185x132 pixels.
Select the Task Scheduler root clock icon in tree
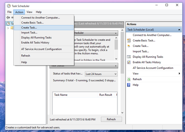(x=8, y=24)
